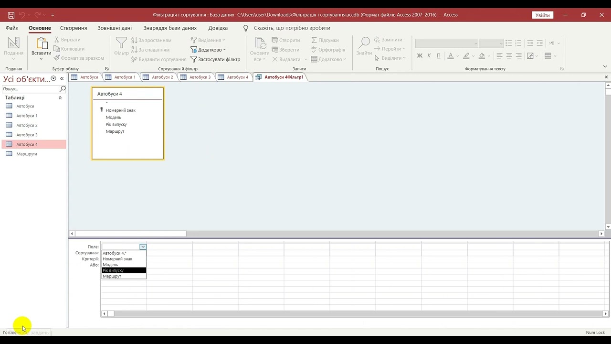Toggle italic К formatting

[x=429, y=56]
